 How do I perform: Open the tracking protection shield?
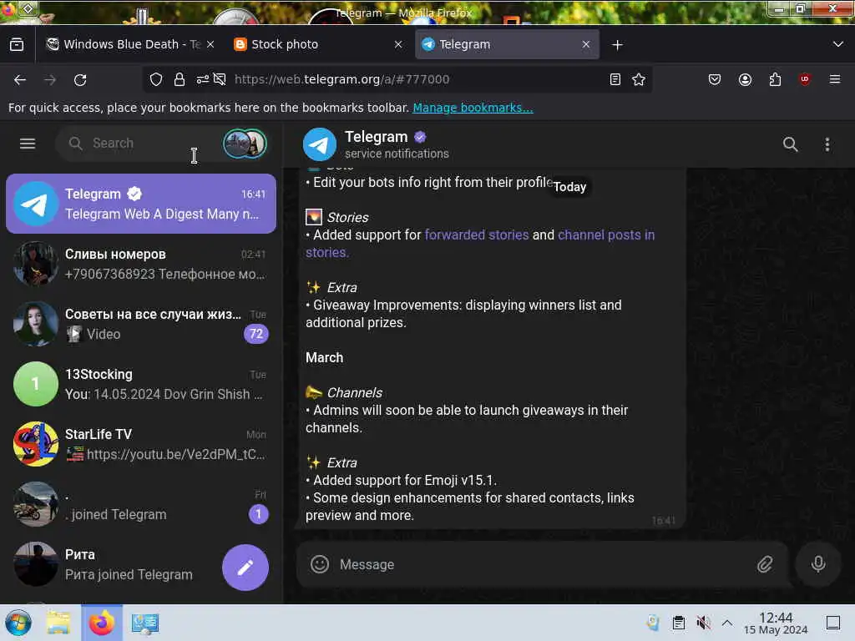coord(156,79)
